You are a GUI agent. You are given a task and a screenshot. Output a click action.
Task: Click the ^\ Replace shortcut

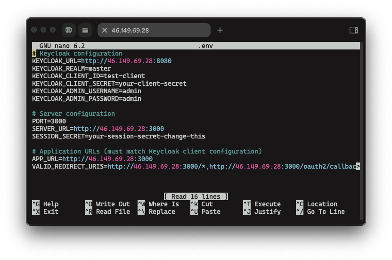click(x=156, y=211)
